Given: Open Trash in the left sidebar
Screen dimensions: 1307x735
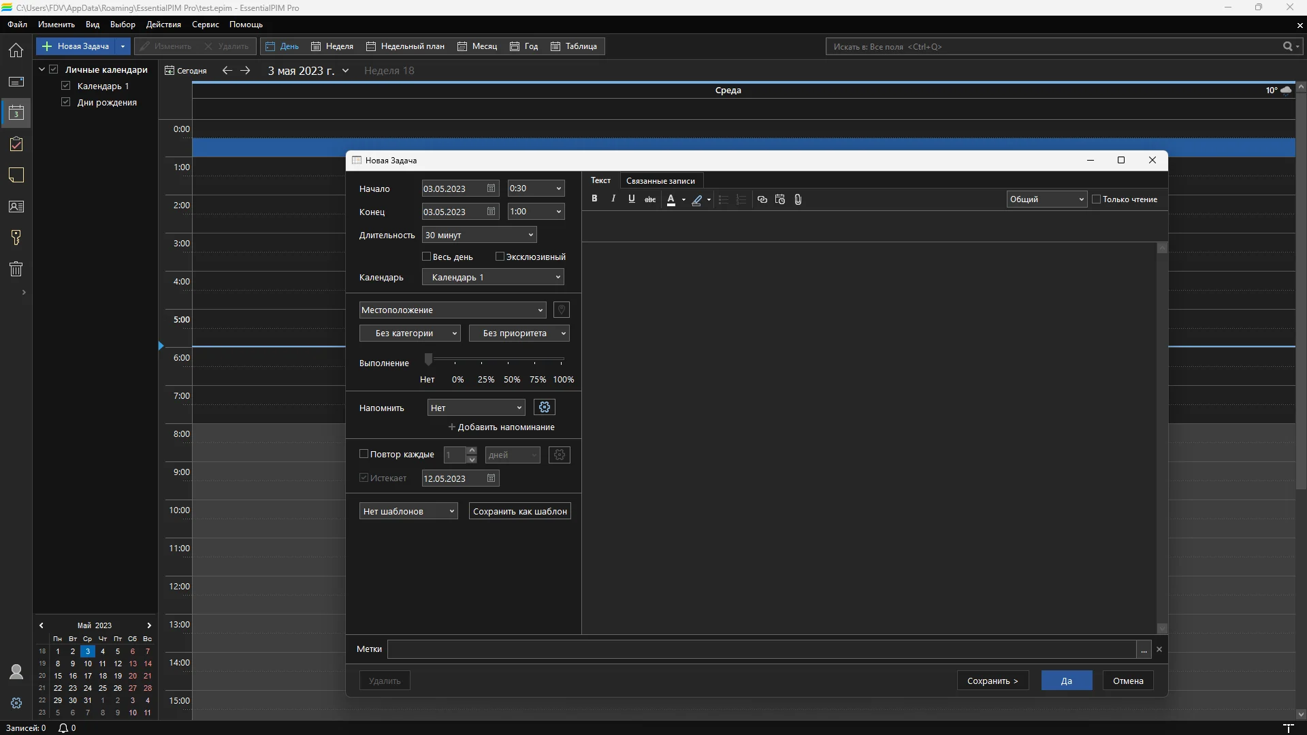Looking at the screenshot, I should click(16, 269).
